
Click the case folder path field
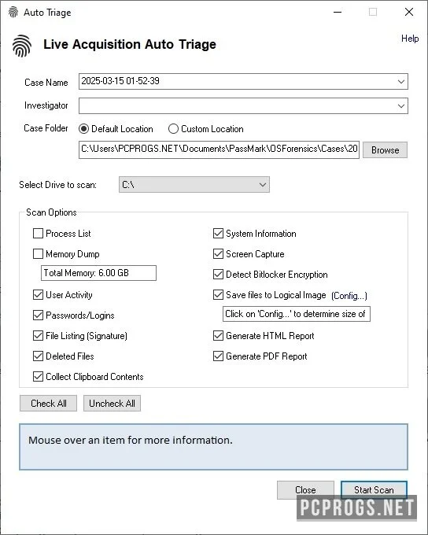[219, 149]
